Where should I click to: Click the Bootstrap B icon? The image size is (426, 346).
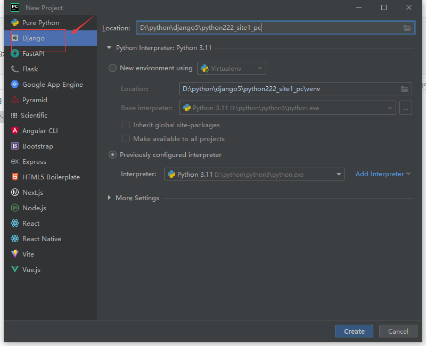15,146
